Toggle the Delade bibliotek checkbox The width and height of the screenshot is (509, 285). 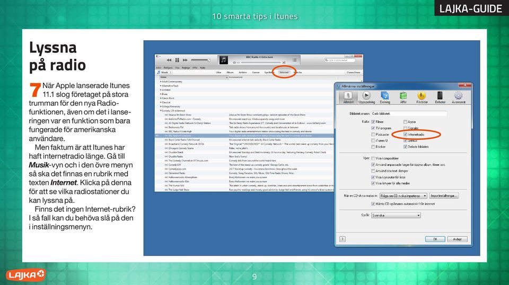[405, 147]
